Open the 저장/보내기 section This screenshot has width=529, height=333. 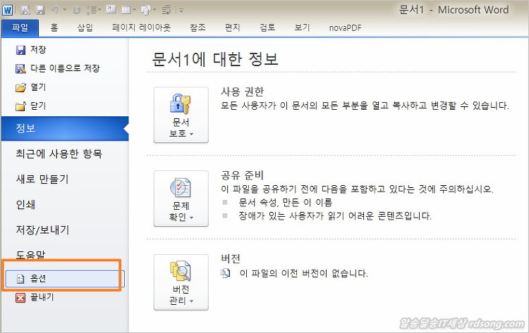tap(42, 230)
